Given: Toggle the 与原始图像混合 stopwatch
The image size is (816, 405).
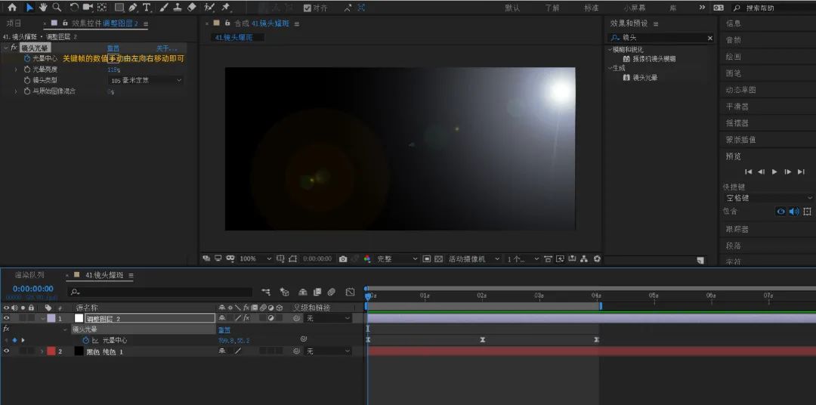Looking at the screenshot, I should (x=27, y=91).
